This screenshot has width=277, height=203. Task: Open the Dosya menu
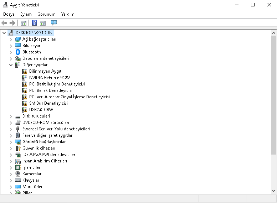click(9, 14)
